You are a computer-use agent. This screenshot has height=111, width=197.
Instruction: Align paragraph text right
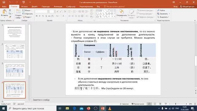pyautogui.click(x=76, y=16)
